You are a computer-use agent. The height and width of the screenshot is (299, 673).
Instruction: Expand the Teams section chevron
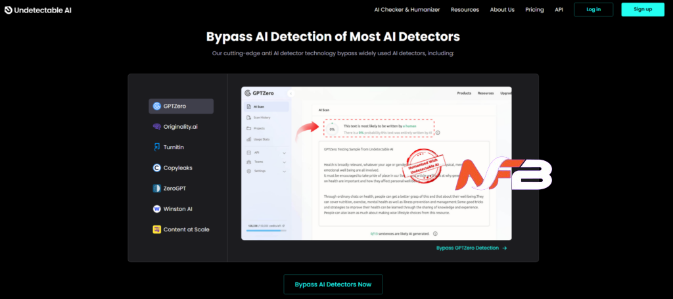point(284,162)
